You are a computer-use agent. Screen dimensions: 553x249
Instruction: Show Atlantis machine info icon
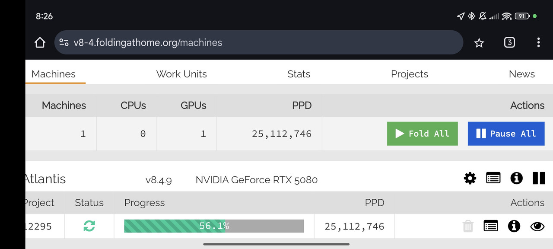tap(516, 178)
